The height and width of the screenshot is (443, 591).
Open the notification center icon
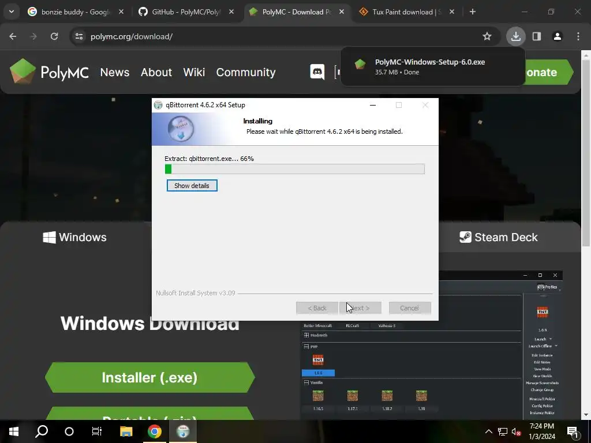pyautogui.click(x=573, y=431)
